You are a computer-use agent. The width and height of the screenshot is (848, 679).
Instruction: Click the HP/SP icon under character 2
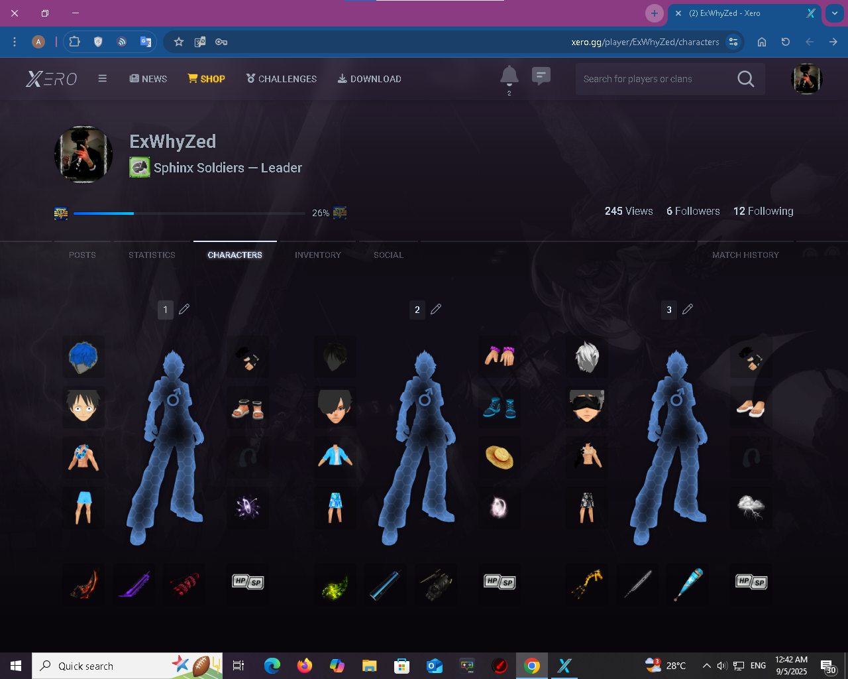500,582
